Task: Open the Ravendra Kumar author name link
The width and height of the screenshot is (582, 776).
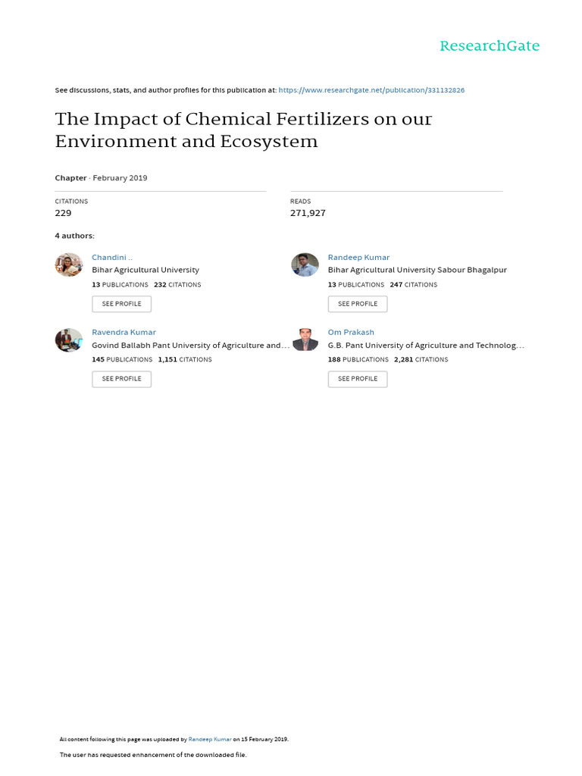Action: point(124,333)
